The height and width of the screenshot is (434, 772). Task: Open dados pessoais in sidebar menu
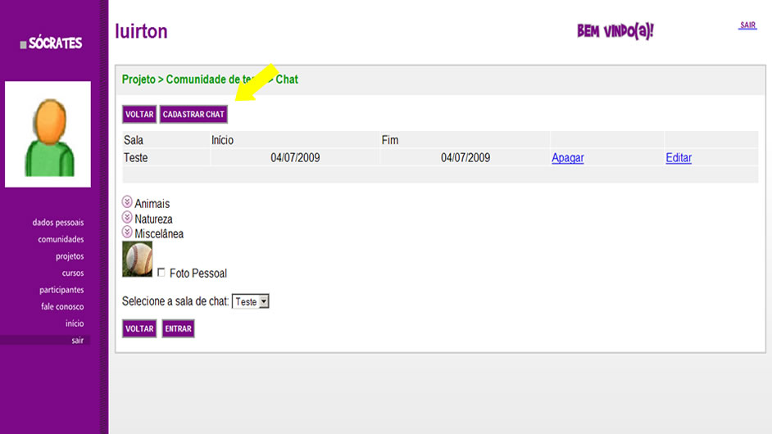[58, 223]
